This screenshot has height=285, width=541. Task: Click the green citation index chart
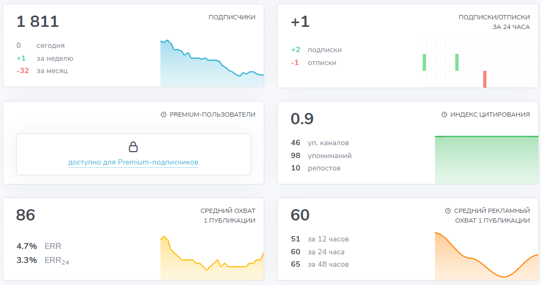[486, 160]
